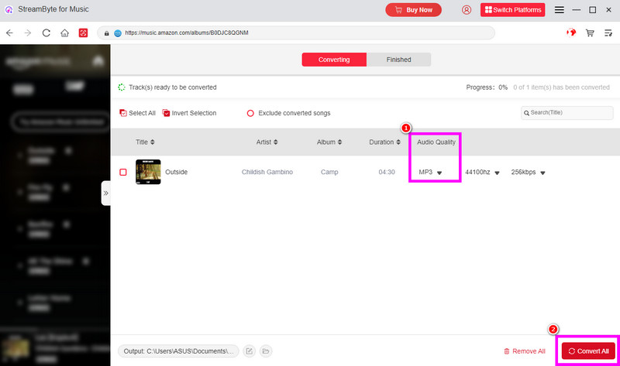Click Switch Platforms button

[512, 10]
